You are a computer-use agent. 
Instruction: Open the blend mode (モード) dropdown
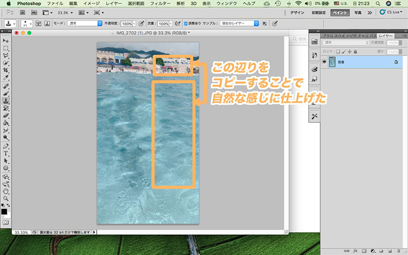coord(85,23)
